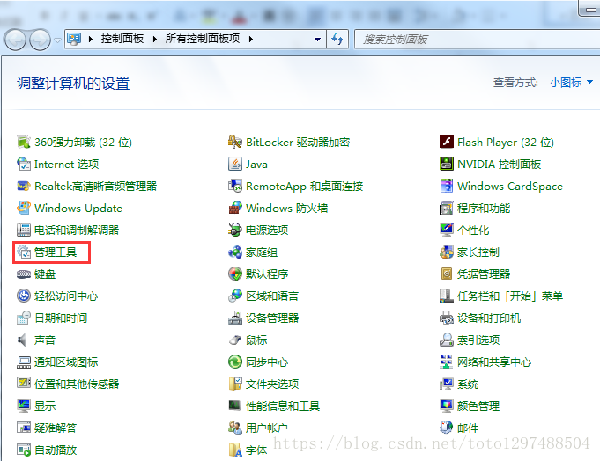Click the 所有控制面板项 breadcrumb
Viewport: 600px width, 461px height.
click(203, 39)
